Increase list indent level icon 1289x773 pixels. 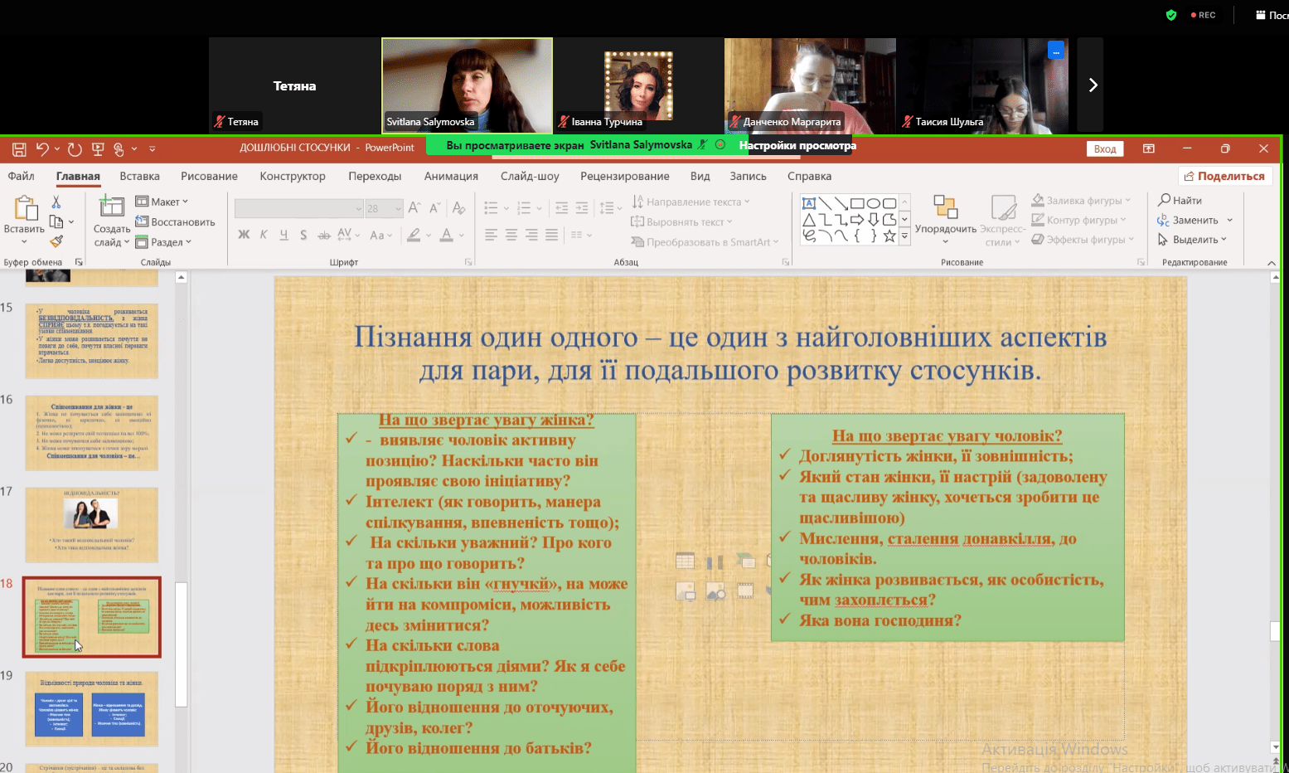pyautogui.click(x=581, y=208)
